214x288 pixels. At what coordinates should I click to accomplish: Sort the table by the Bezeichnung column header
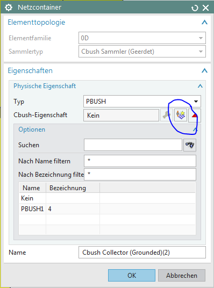(73, 188)
